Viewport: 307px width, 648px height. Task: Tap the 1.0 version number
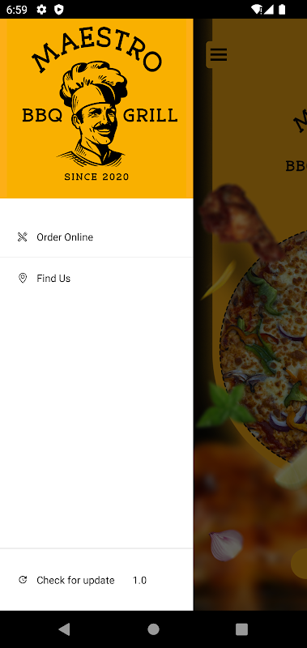(x=139, y=580)
